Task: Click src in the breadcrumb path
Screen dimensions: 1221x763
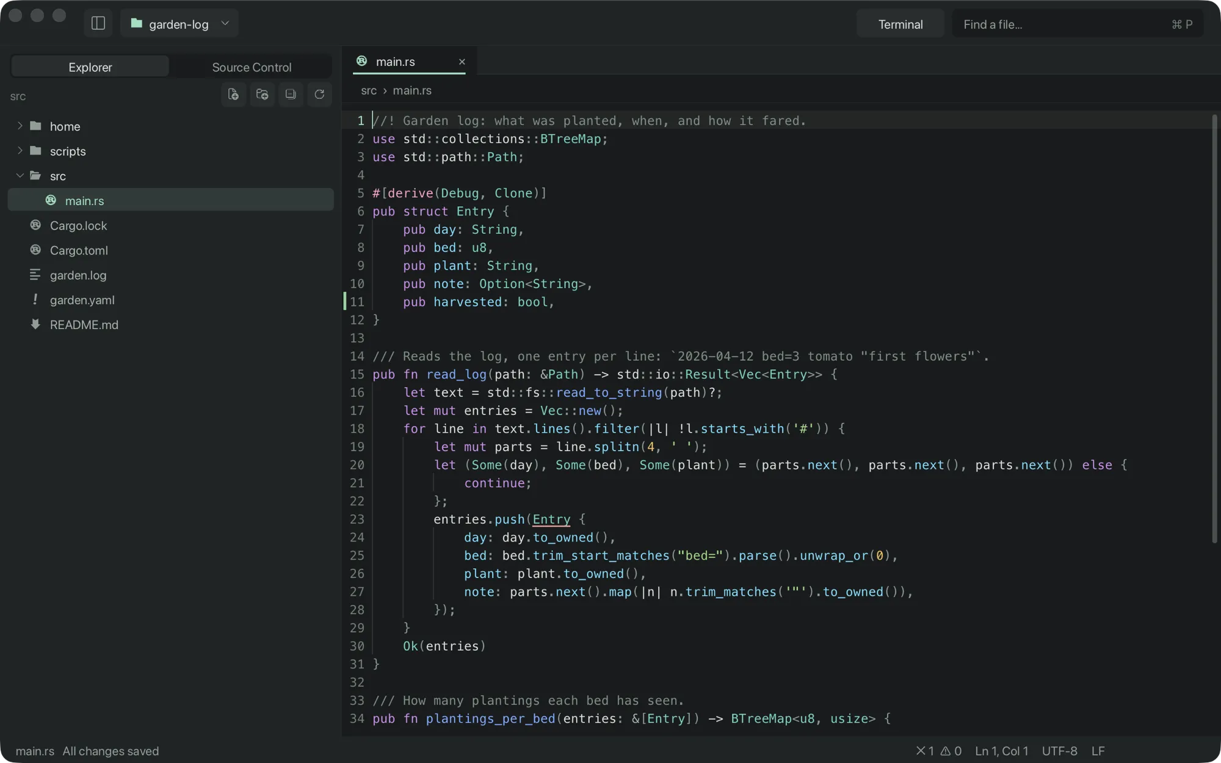Action: click(369, 90)
